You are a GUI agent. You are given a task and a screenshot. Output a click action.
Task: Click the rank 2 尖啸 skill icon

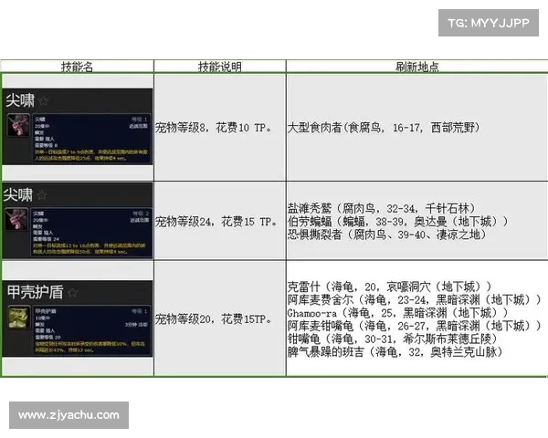[16, 221]
